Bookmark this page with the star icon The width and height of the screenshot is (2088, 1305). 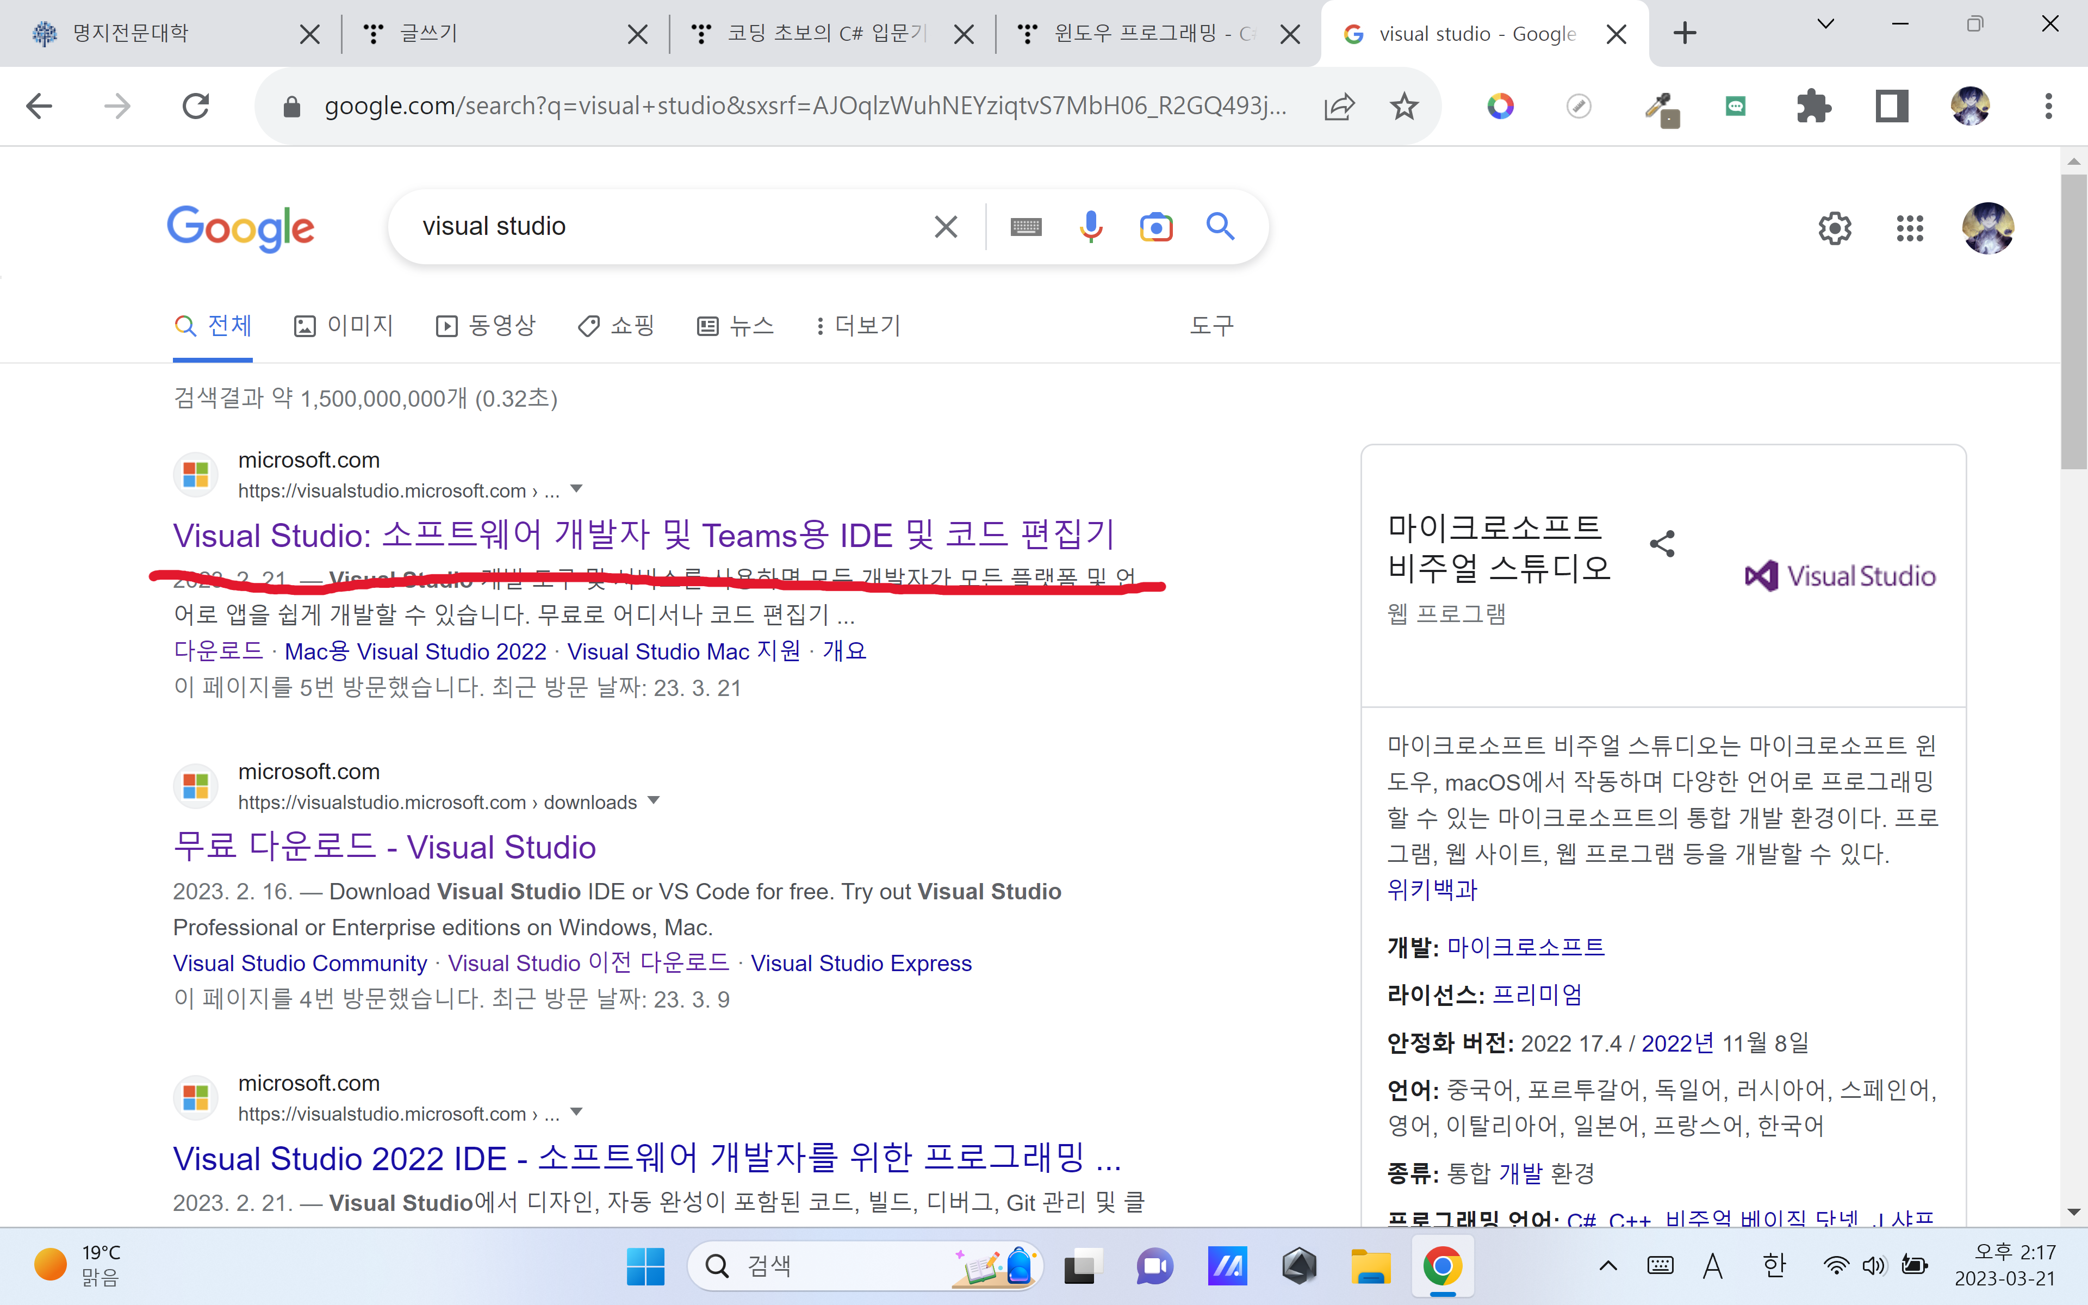[x=1405, y=106]
